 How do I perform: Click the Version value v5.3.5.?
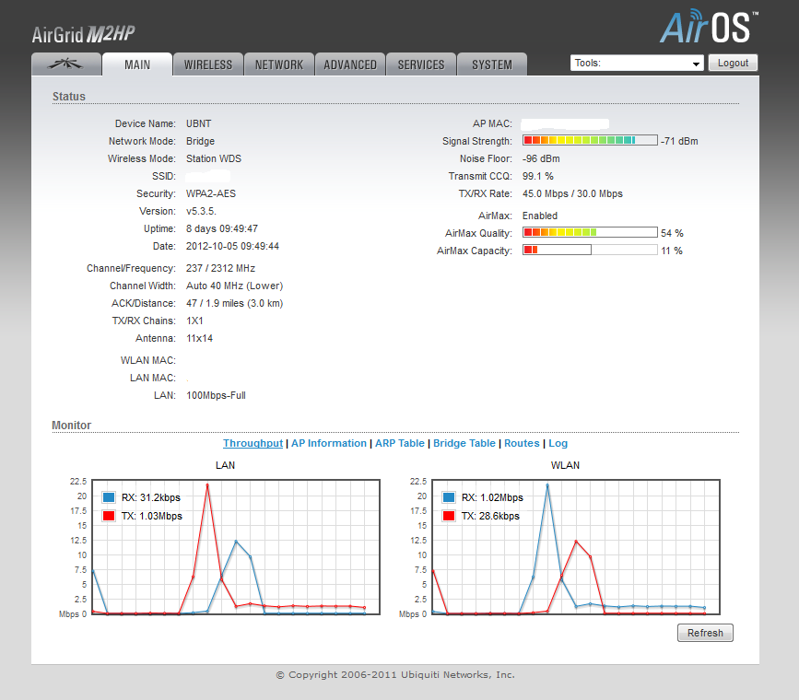tap(201, 211)
